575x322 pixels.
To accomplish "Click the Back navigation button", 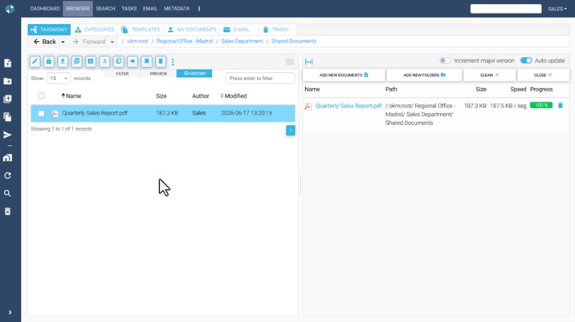I will 45,42.
